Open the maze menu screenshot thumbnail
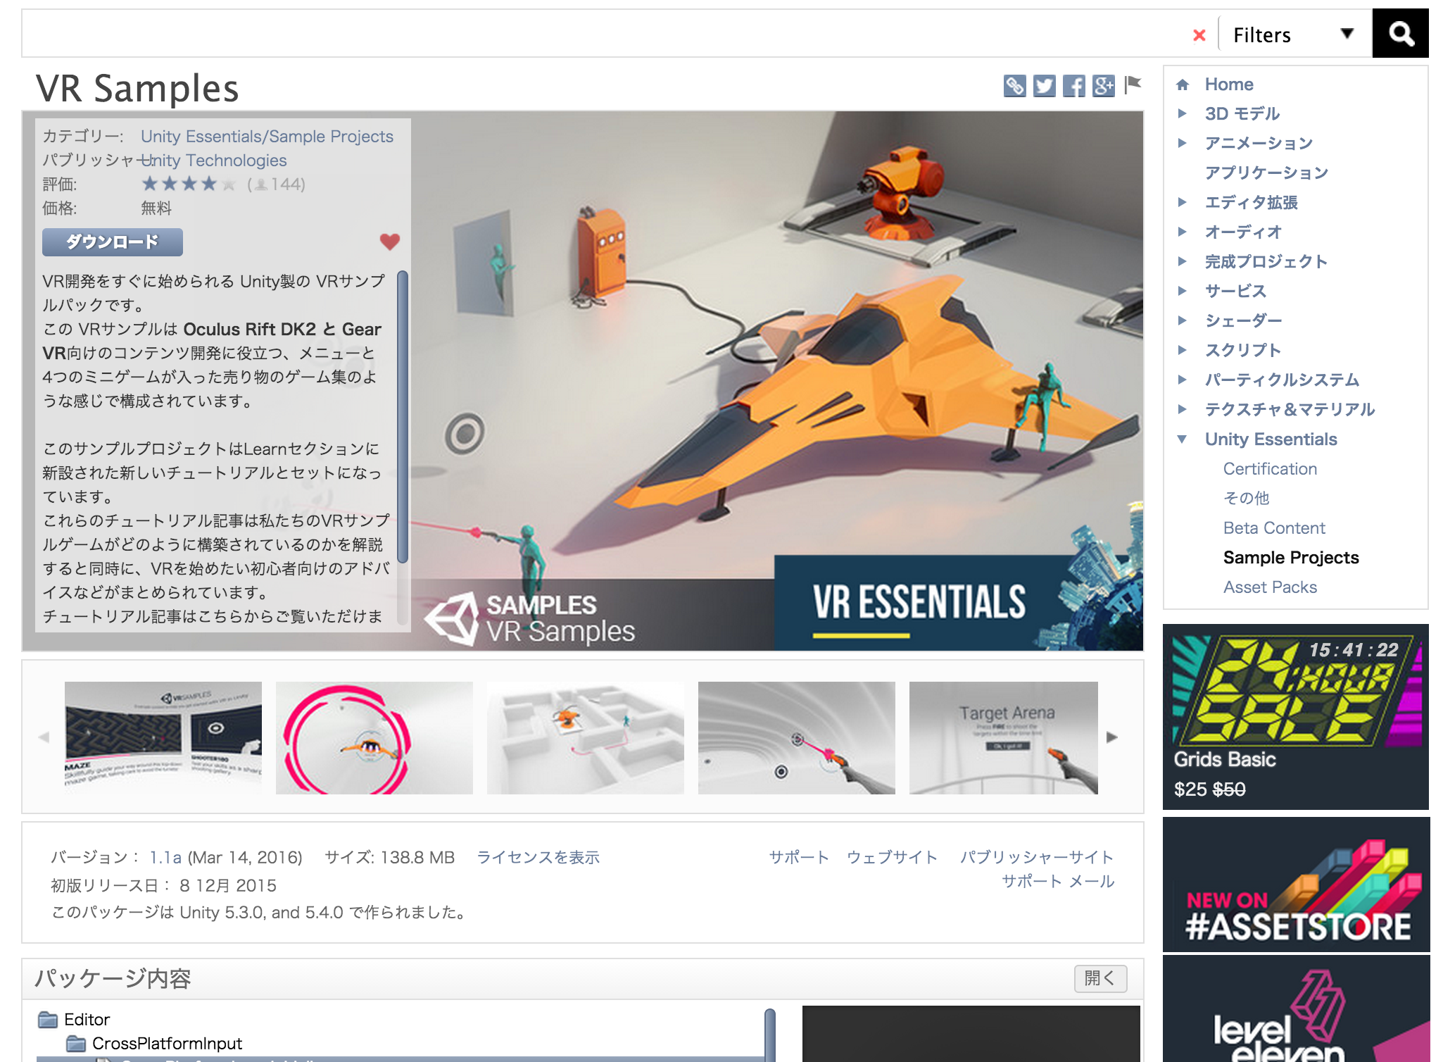 pos(163,737)
